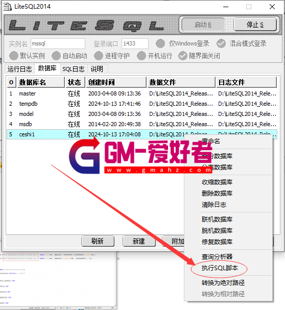The height and width of the screenshot is (310, 285).
Task: Sort by 数据库名 column header
Action: coord(41,82)
